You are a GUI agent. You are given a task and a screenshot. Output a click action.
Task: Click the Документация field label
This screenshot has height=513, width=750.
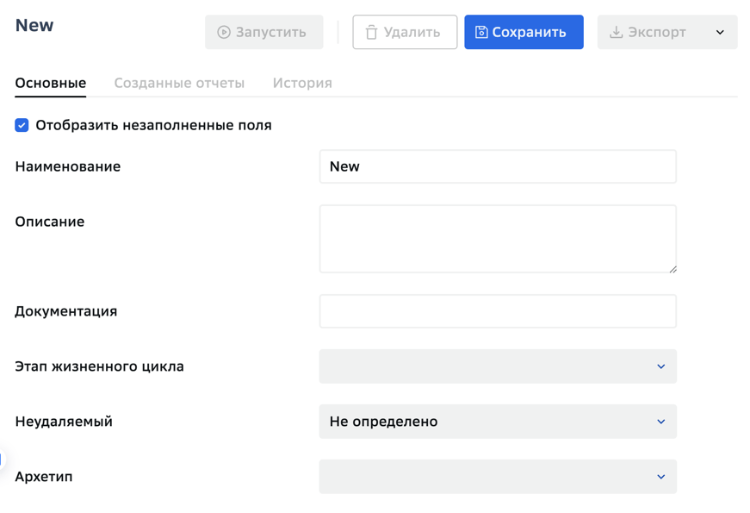[x=66, y=311]
